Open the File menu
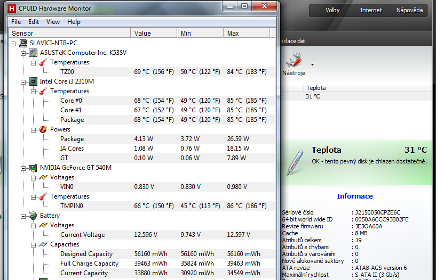This screenshot has height=280, width=444. [16, 22]
